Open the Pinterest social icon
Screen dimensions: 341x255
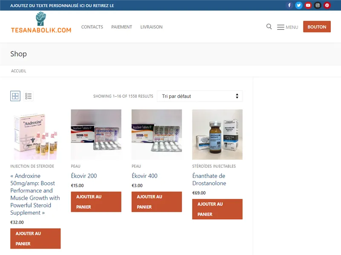coord(327,6)
